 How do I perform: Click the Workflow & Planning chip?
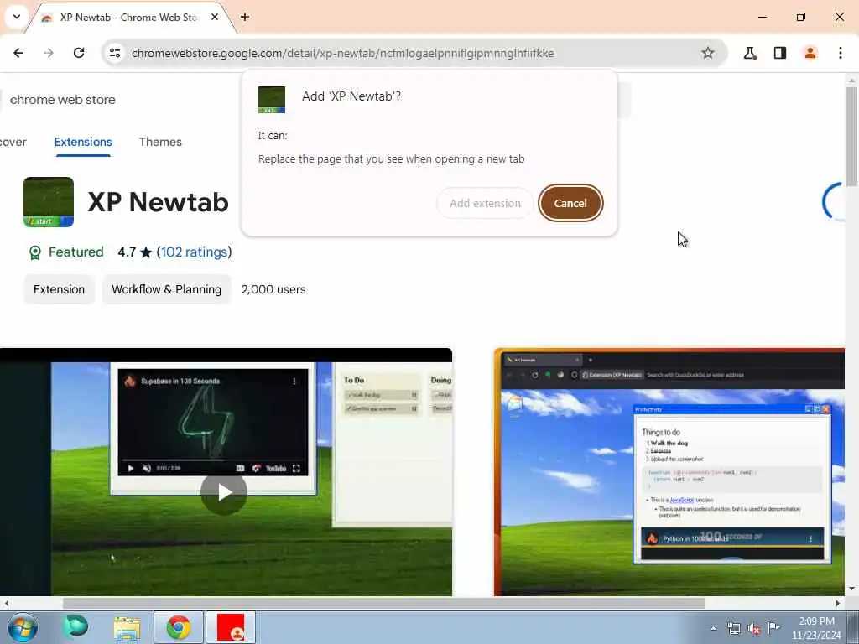click(x=167, y=289)
